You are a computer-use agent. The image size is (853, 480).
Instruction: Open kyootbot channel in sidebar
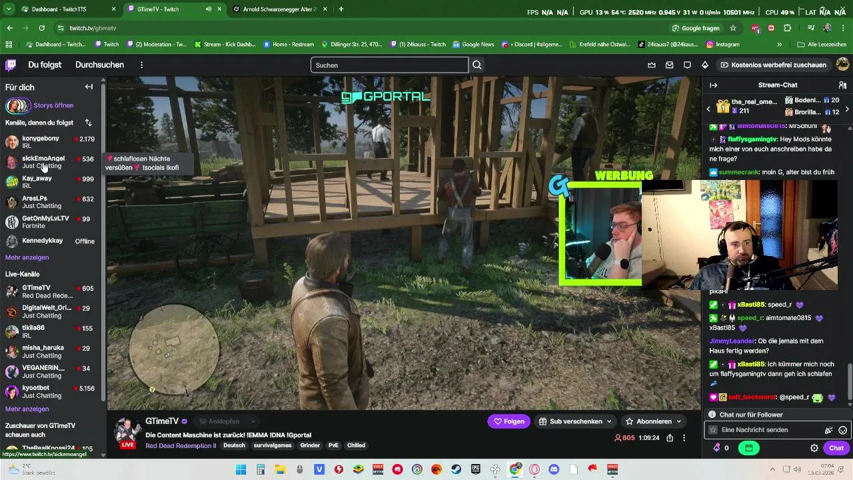point(50,391)
